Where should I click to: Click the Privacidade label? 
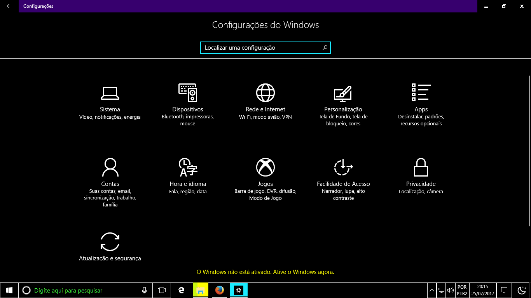[x=421, y=184]
